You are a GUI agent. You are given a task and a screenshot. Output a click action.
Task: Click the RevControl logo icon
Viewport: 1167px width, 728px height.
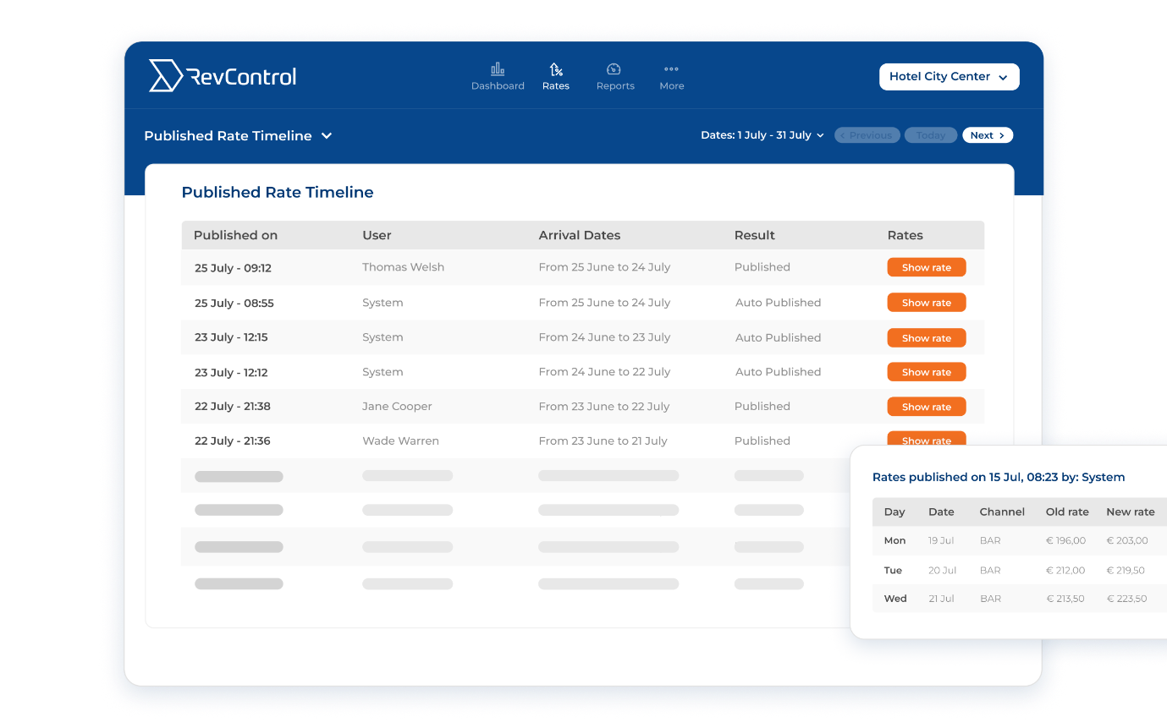pos(166,75)
